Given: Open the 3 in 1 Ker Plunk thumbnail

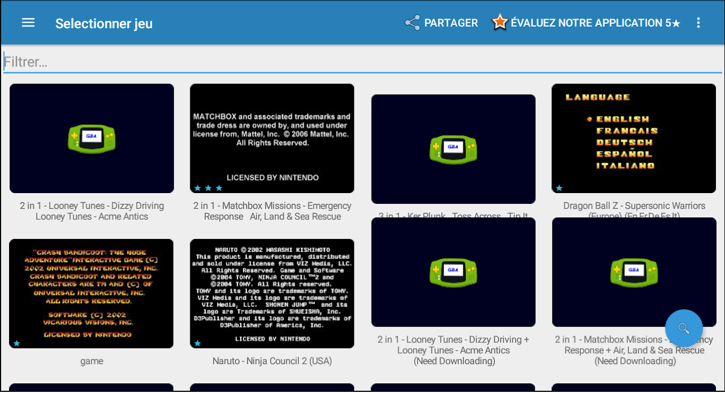Looking at the screenshot, I should pyautogui.click(x=453, y=149).
